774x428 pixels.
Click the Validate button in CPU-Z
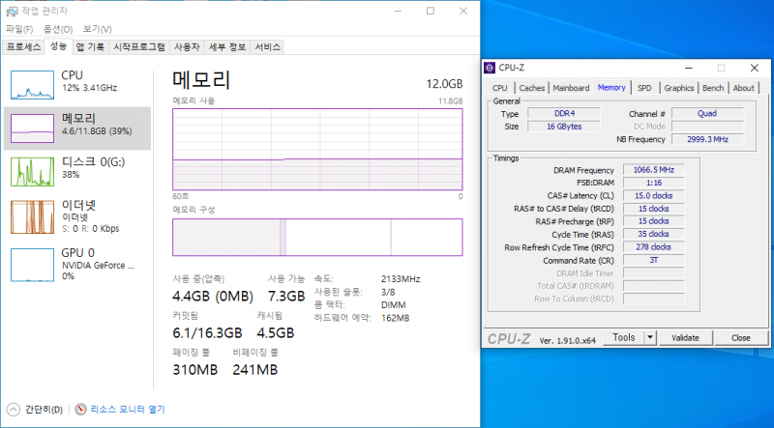pos(685,338)
